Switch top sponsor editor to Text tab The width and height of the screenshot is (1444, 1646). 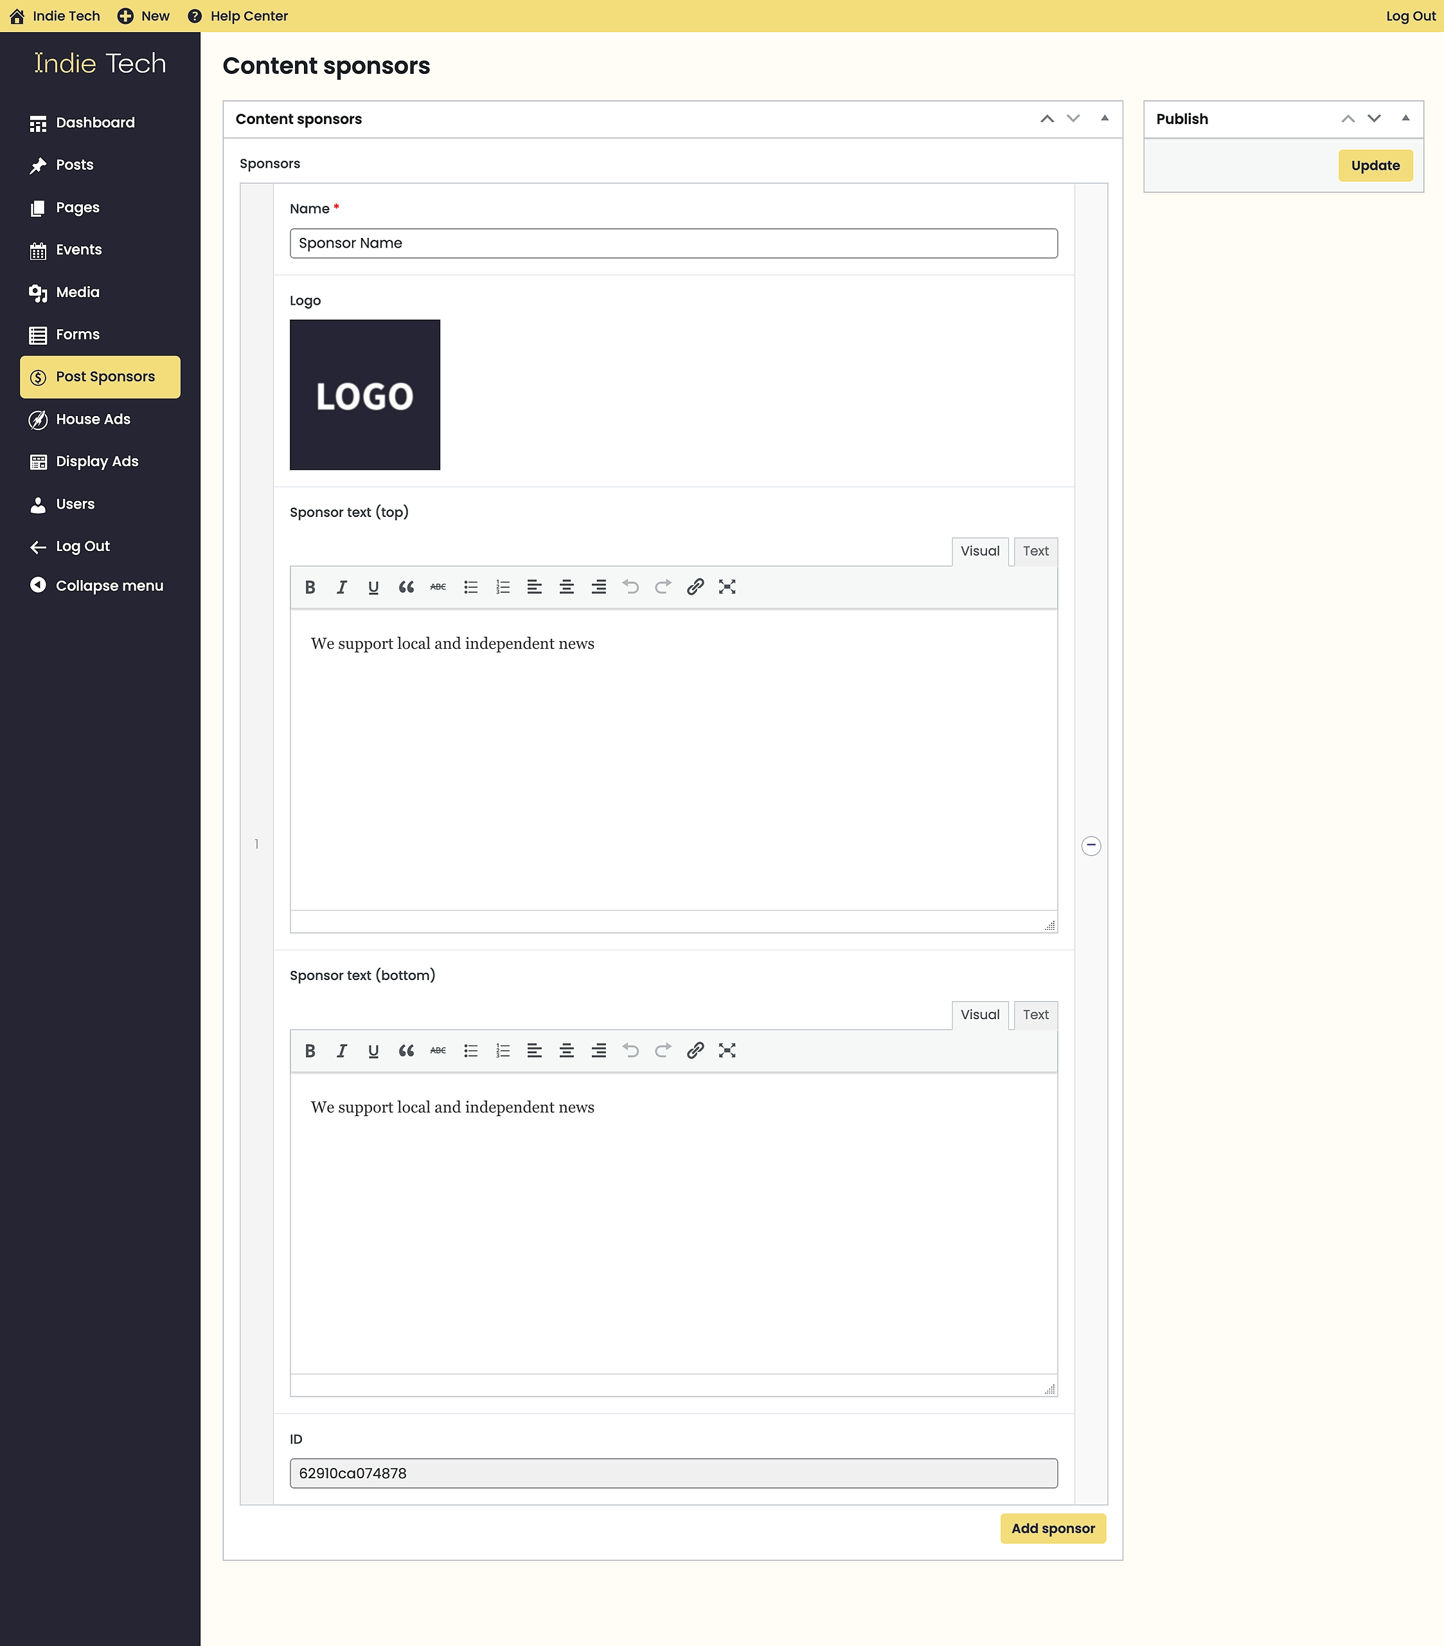tap(1035, 552)
